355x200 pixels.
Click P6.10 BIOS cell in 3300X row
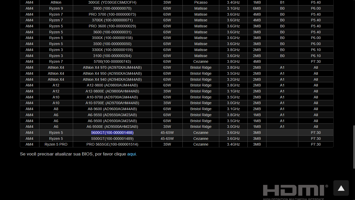[x=316, y=50]
